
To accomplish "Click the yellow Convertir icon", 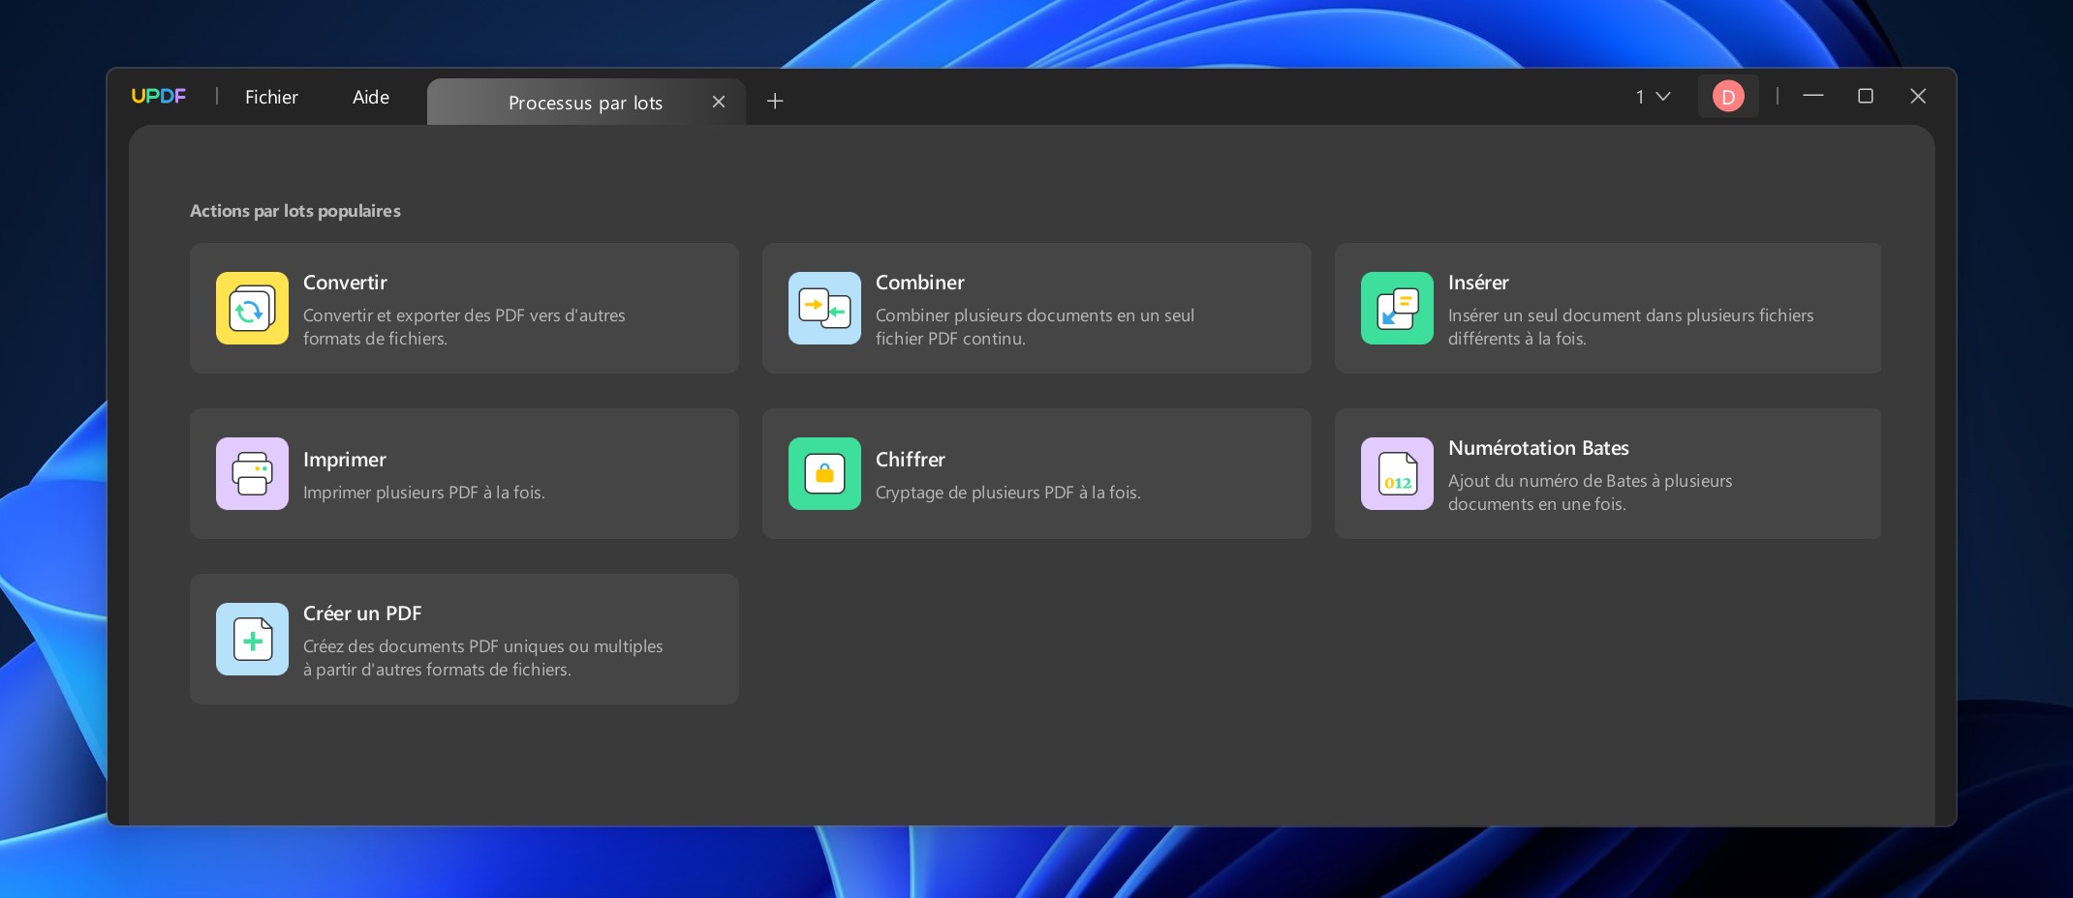I will (x=252, y=309).
